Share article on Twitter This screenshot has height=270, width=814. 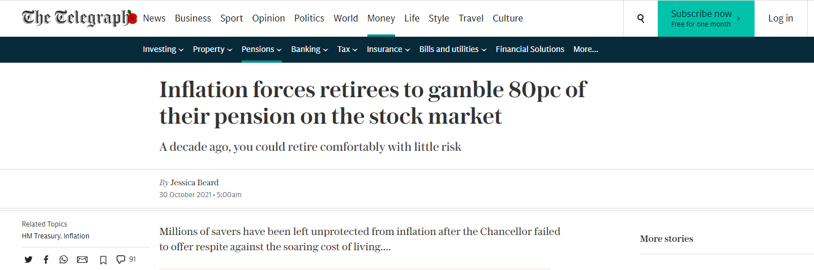pos(28,260)
